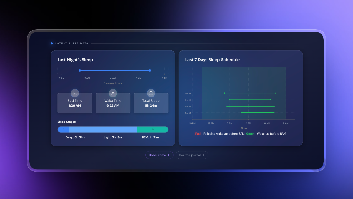Click the moon icon above Bed Time
353x199 pixels.
pyautogui.click(x=75, y=93)
